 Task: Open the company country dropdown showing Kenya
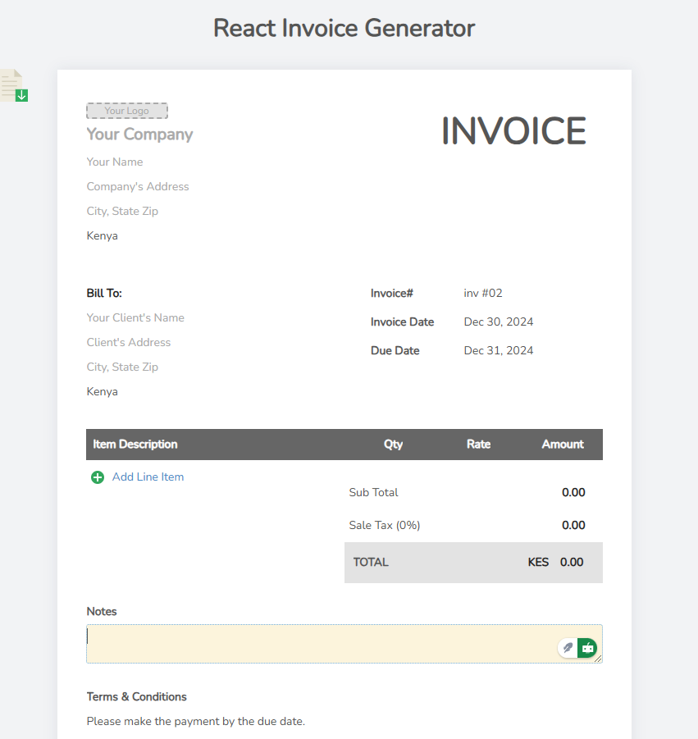pos(103,236)
